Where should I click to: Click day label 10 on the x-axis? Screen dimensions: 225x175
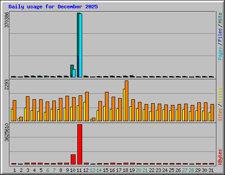[x=73, y=170]
